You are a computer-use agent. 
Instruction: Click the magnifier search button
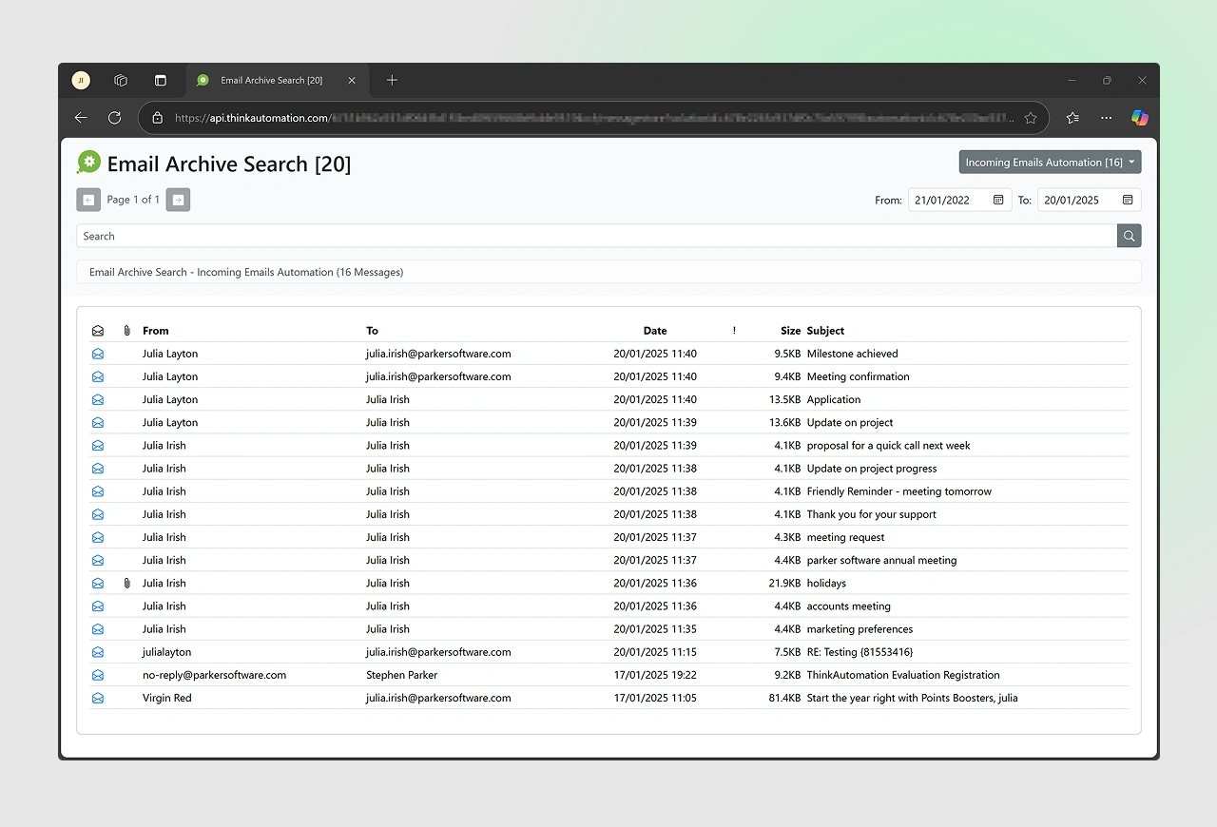point(1129,236)
